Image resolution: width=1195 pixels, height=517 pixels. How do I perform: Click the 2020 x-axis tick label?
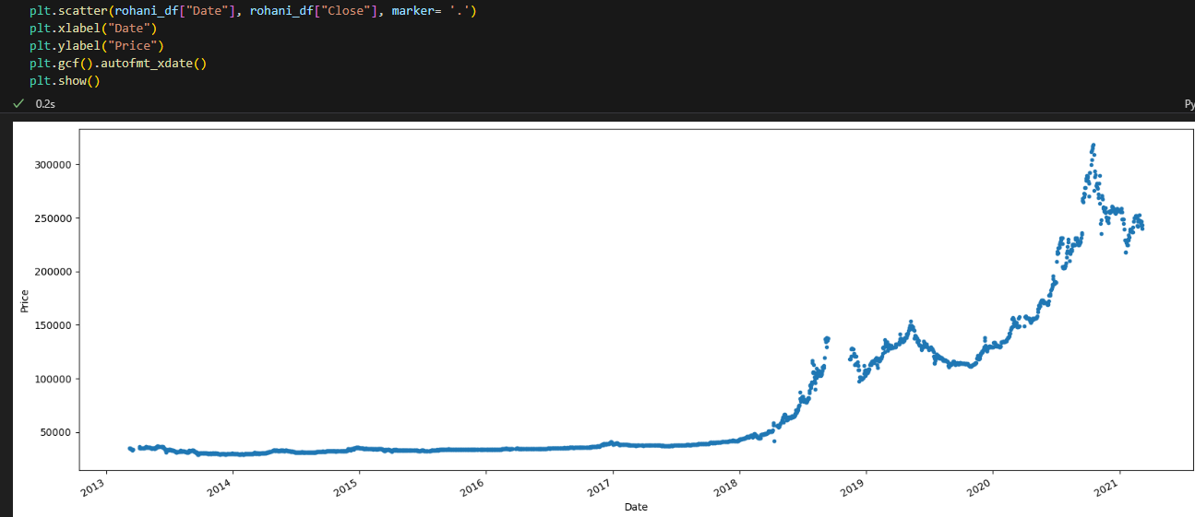(979, 488)
